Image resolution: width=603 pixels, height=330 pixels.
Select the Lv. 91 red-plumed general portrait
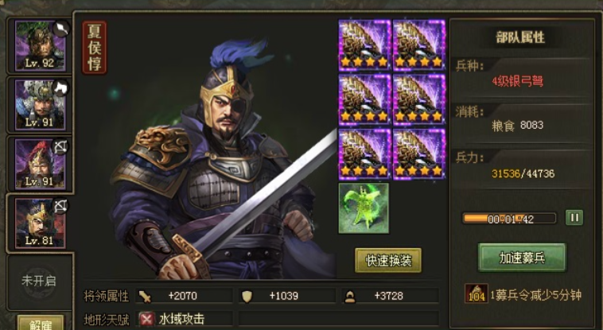[x=40, y=165]
